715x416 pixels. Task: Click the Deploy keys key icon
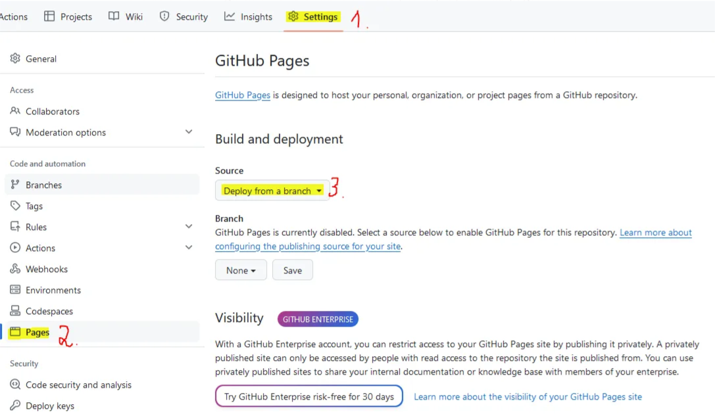tap(15, 405)
